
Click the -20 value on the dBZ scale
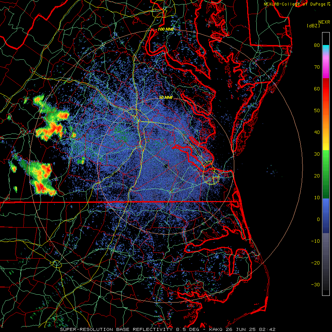tap(315, 263)
